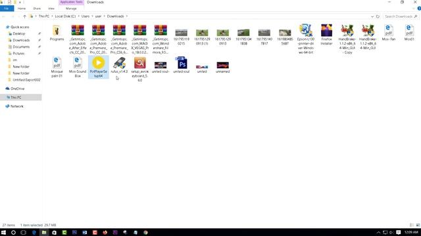This screenshot has width=421, height=236.
Task: Go to Local Disk (C:) in breadcrumb
Action: click(x=65, y=16)
